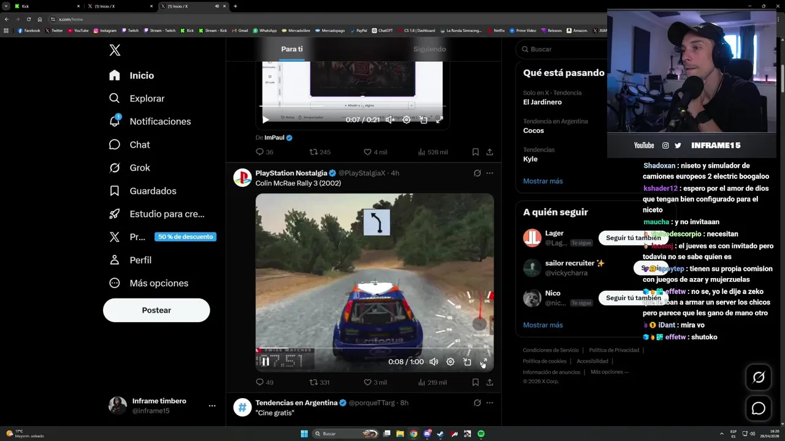Reload the page in browser toolbar
Screen dimensions: 785x441
pyautogui.click(x=28, y=19)
